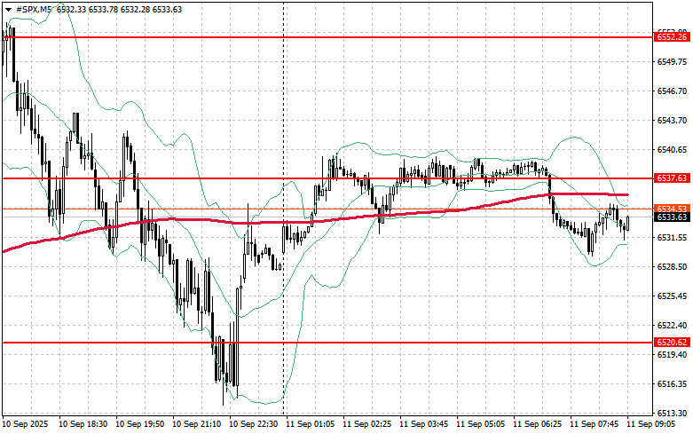Image resolution: width=693 pixels, height=434 pixels.
Task: Click the 6531.55 price scale value
Action: point(672,238)
